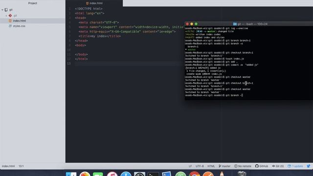Click the meta charset="UTF-8" code line
This screenshot has width=313, height=176.
click(99, 22)
